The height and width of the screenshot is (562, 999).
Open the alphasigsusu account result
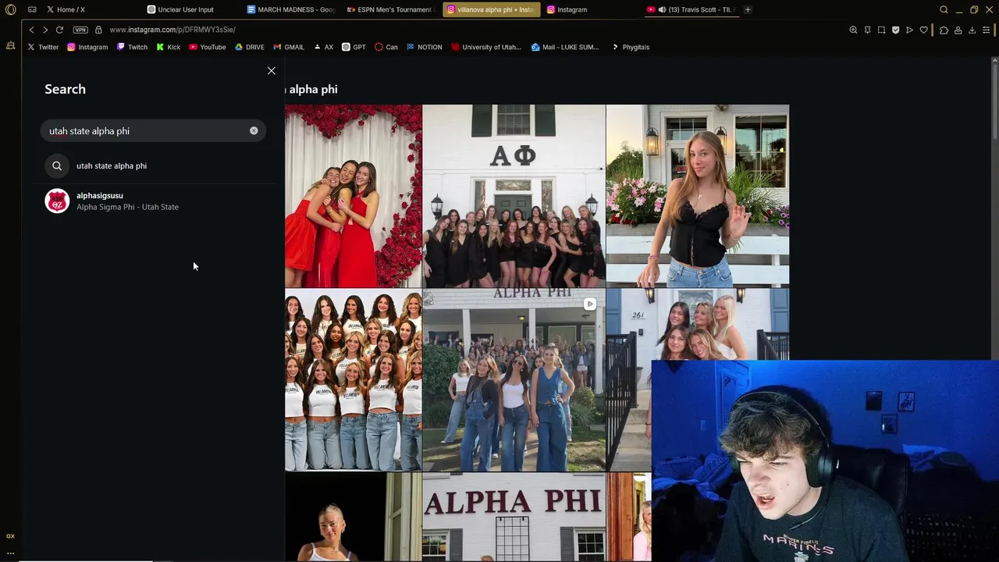pyautogui.click(x=153, y=201)
